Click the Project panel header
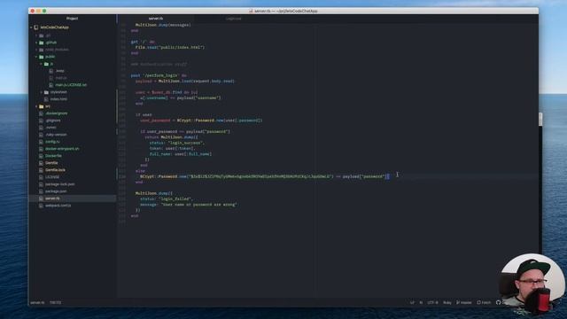 [x=73, y=19]
